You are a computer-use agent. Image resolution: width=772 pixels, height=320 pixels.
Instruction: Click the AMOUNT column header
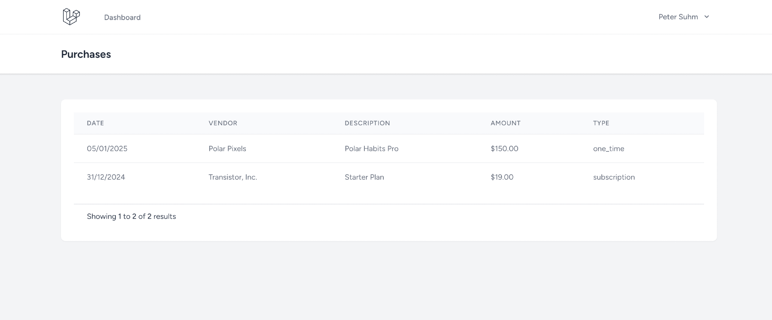coord(505,123)
